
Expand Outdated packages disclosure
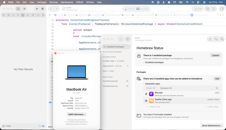pyautogui.click(x=144, y=62)
